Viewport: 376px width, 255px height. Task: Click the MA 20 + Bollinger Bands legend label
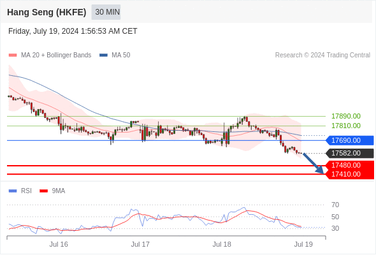56,55
